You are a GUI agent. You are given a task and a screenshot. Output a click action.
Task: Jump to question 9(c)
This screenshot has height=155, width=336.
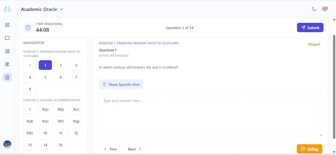coord(76,109)
